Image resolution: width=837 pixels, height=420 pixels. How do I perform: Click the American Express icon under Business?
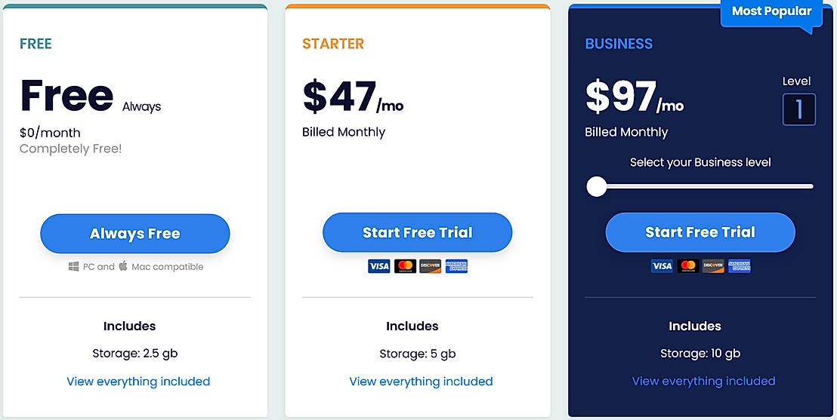739,266
